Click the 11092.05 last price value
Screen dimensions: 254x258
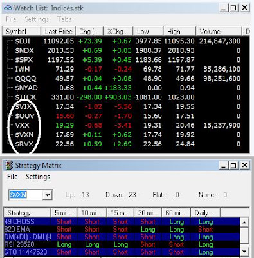(59, 41)
